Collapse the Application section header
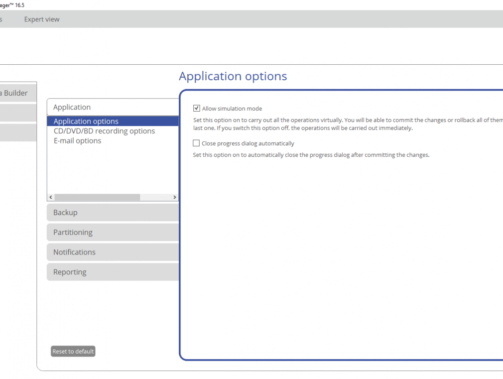Image resolution: width=503 pixels, height=379 pixels. [x=113, y=107]
